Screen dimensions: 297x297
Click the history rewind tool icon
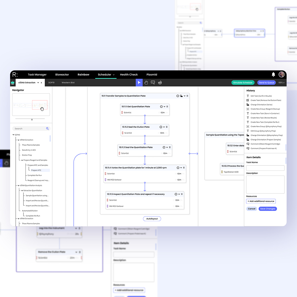click(x=160, y=82)
